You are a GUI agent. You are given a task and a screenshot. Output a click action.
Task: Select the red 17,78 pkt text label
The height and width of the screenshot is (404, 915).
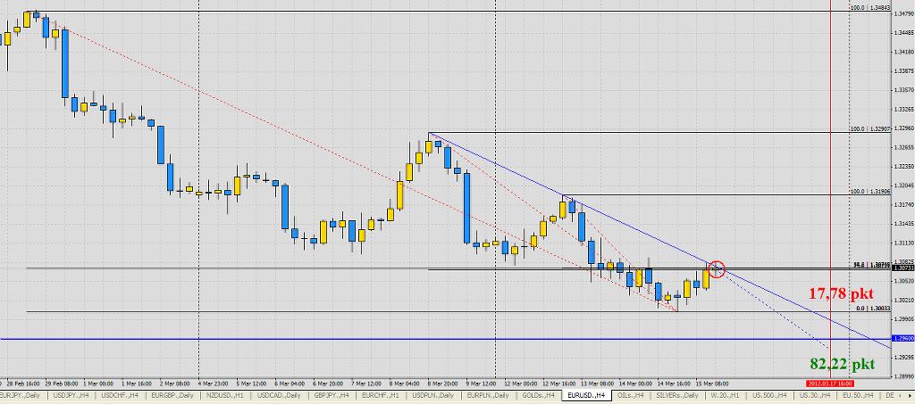click(x=841, y=293)
